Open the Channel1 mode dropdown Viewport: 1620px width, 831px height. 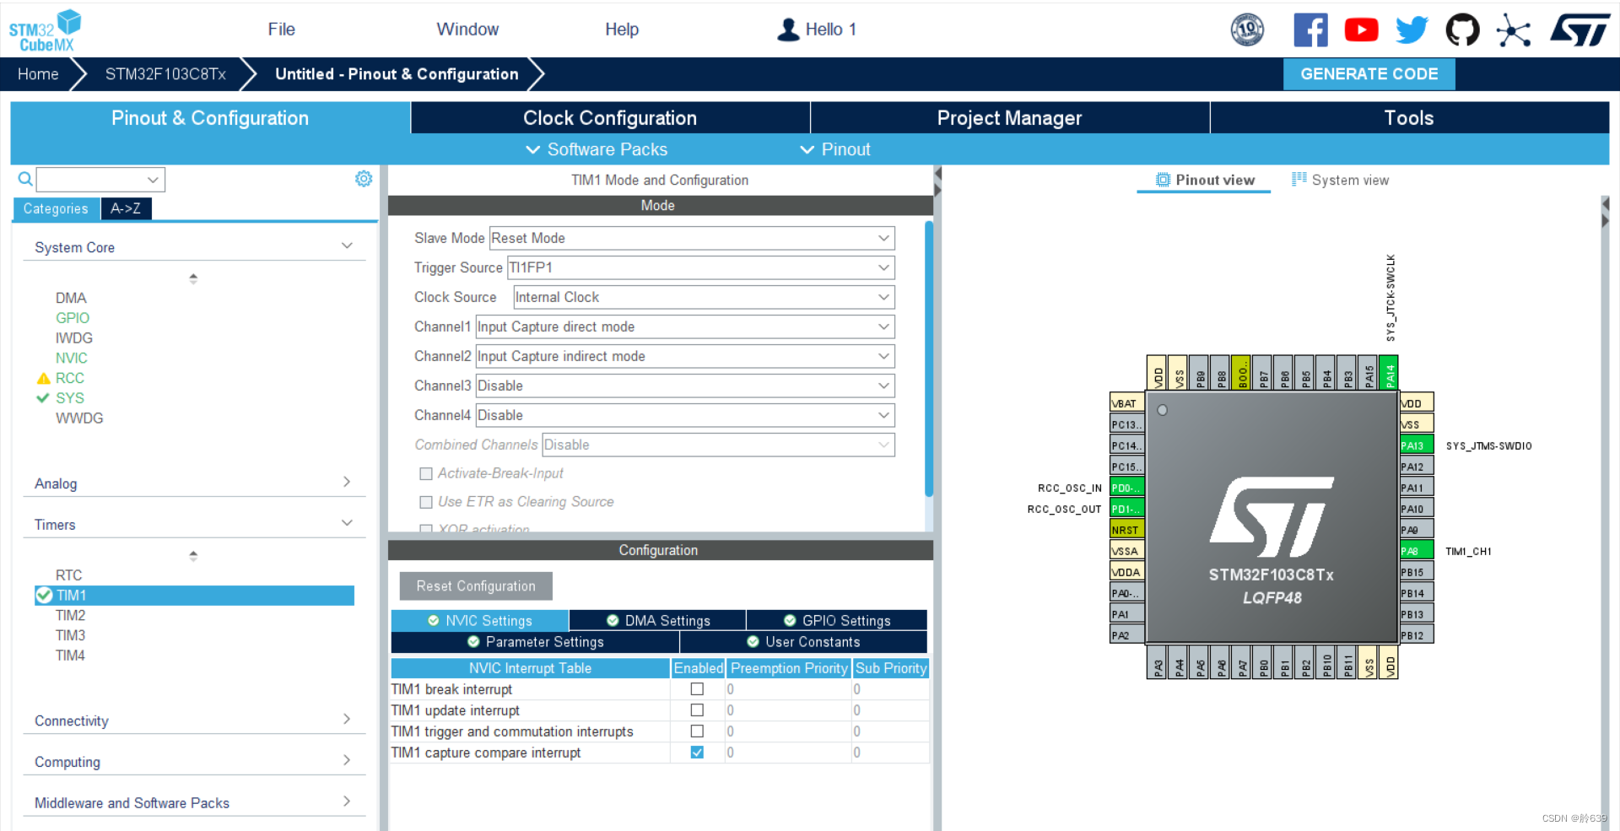click(685, 326)
